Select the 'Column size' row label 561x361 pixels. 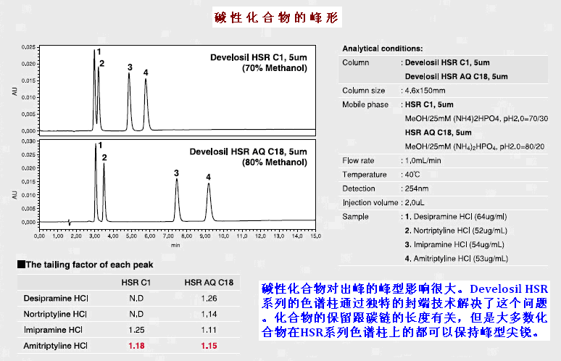(364, 91)
